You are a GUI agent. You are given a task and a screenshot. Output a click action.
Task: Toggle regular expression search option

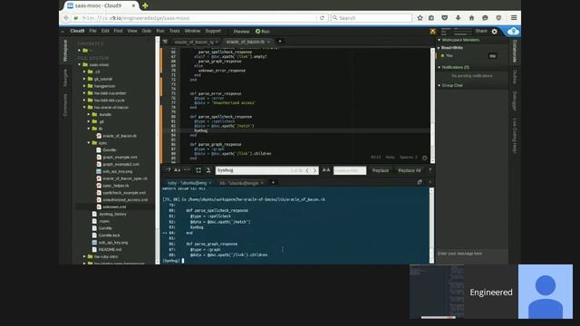click(x=168, y=170)
